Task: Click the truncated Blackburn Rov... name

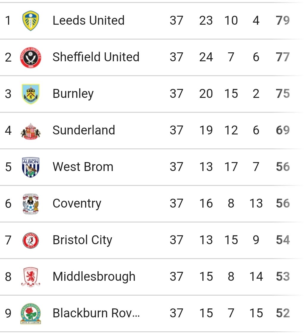Action: pyautogui.click(x=96, y=313)
